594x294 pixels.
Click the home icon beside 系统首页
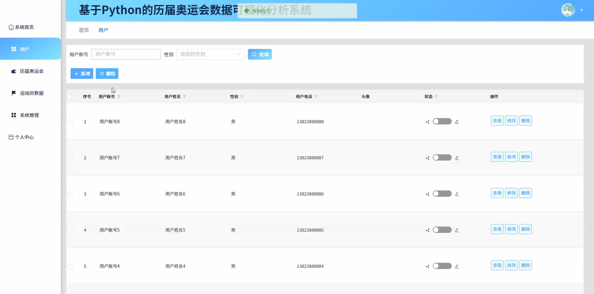[x=11, y=27]
